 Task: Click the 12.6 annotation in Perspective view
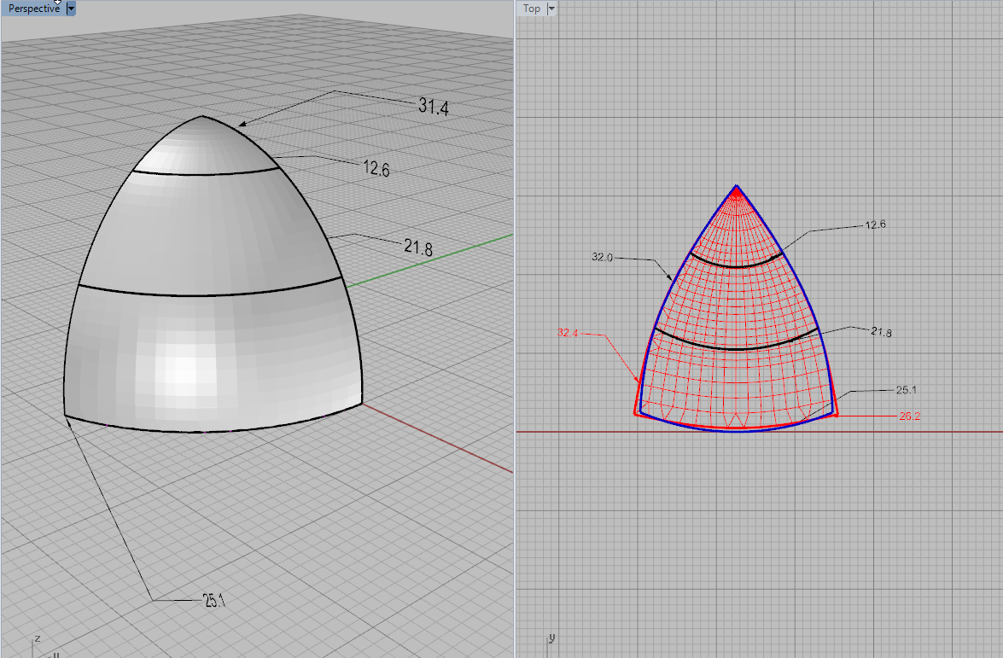pos(376,169)
